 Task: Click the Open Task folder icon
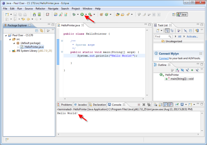point(123,14)
